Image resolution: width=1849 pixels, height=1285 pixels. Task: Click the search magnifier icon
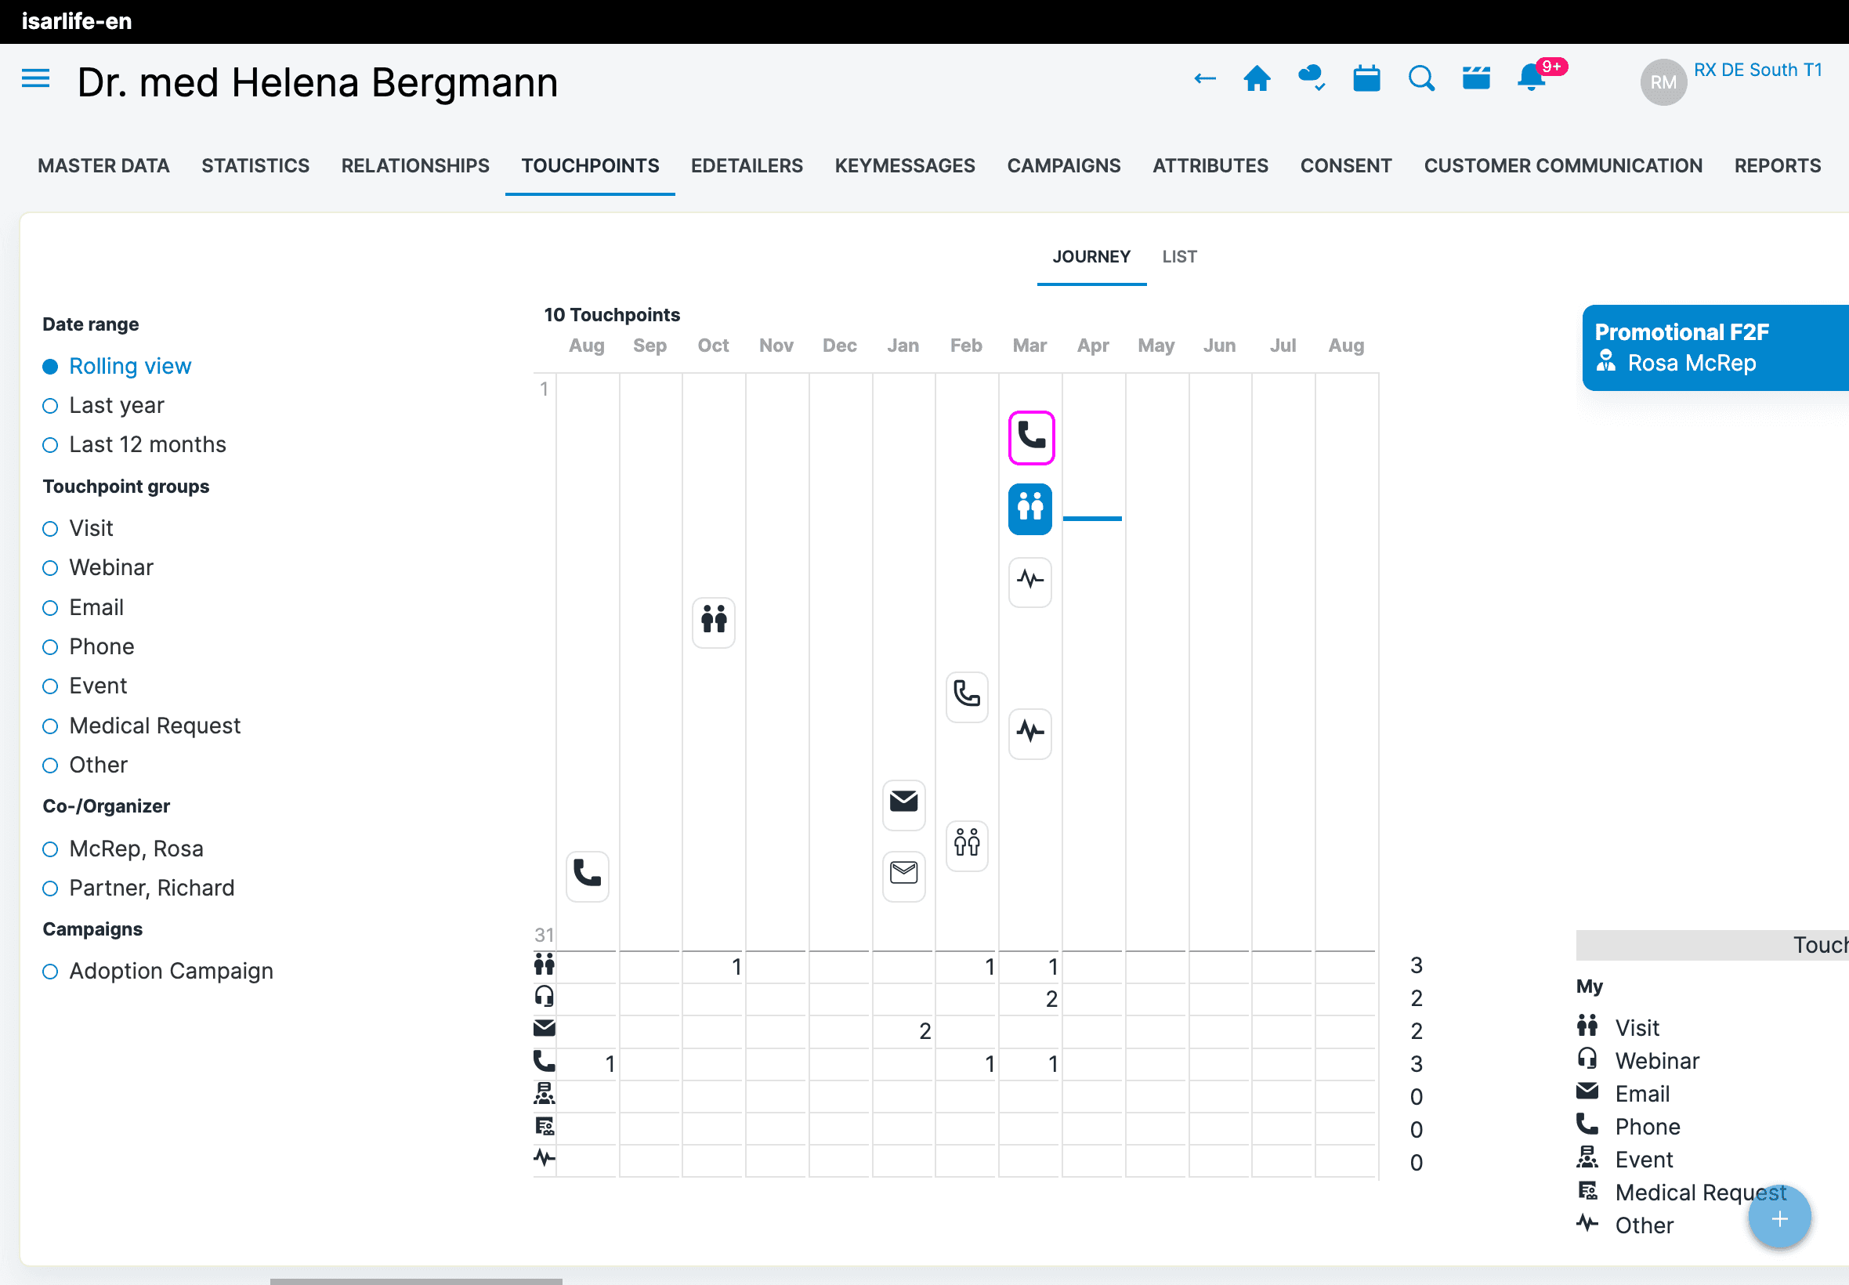coord(1420,79)
